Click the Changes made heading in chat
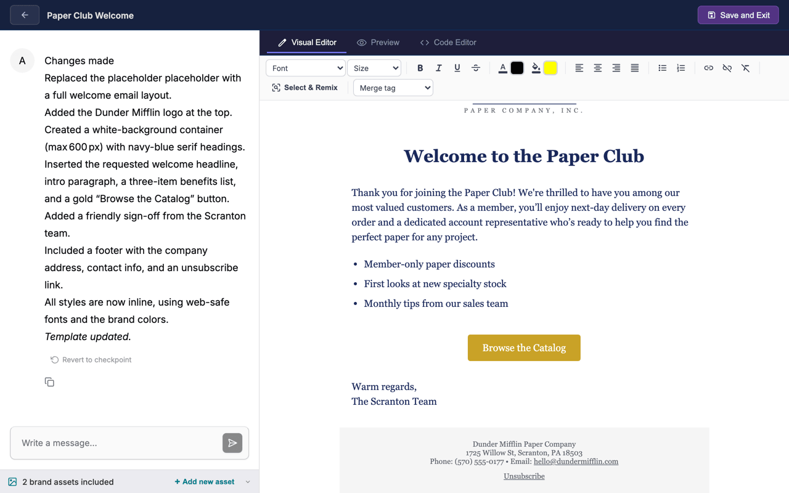Image resolution: width=789 pixels, height=493 pixels. pyautogui.click(x=79, y=61)
